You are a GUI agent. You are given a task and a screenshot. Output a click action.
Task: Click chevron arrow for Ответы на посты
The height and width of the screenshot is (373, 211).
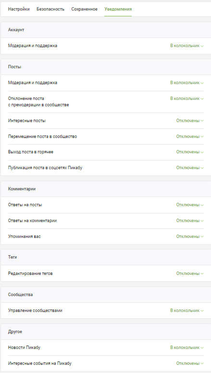[202, 205]
